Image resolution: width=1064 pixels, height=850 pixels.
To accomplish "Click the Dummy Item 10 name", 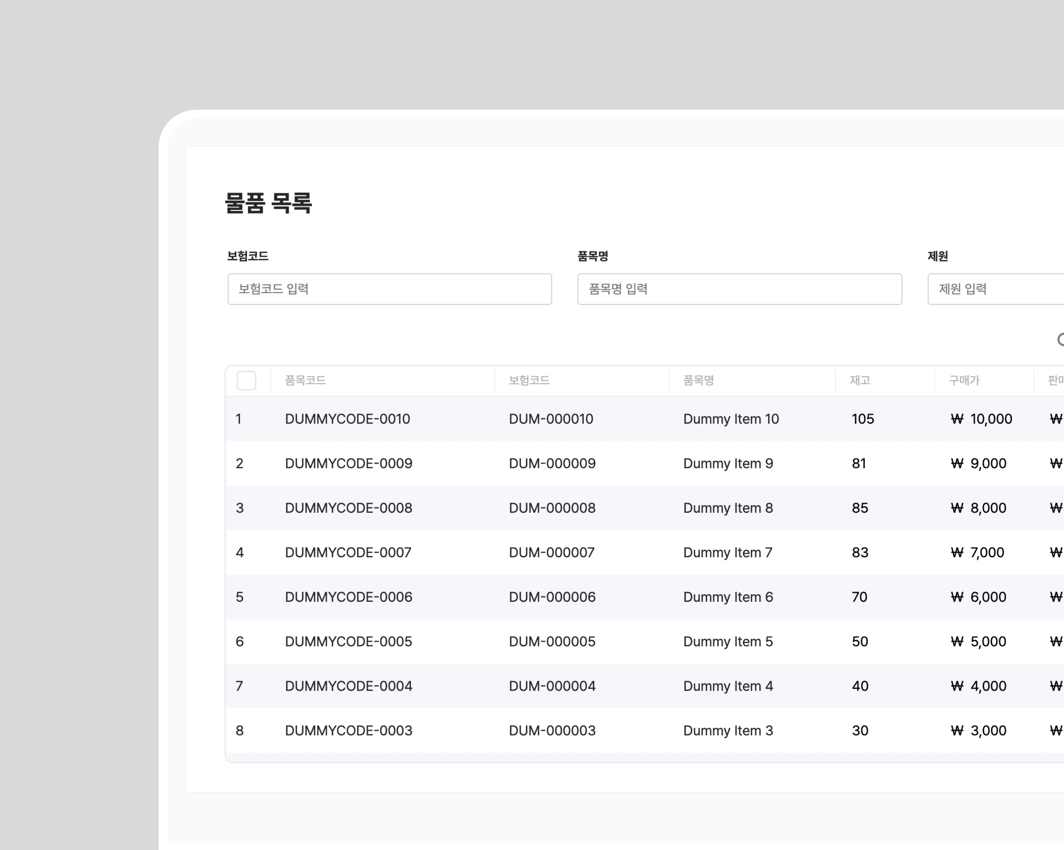I will coord(731,419).
